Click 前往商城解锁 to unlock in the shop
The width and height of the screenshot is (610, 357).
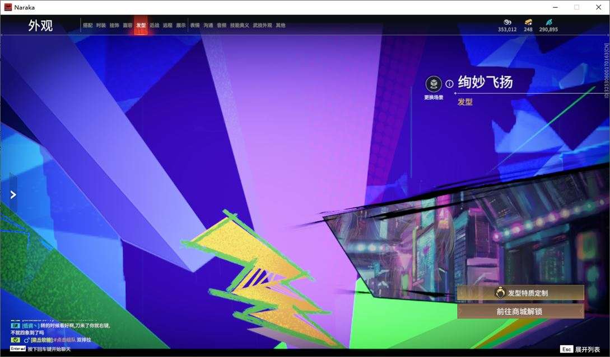tap(520, 311)
